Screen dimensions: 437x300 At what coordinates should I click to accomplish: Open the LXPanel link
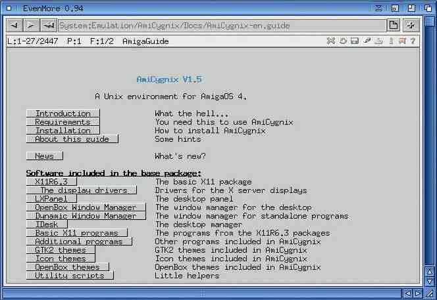point(51,199)
